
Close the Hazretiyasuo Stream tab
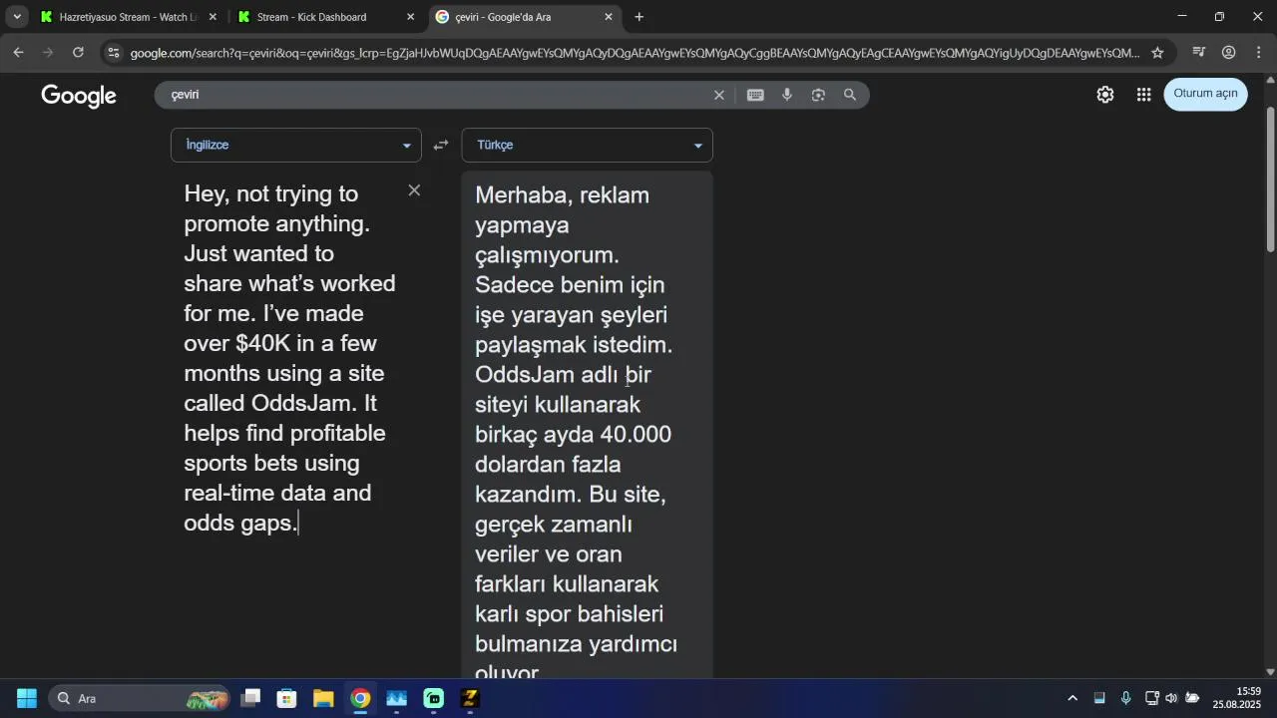(x=212, y=17)
